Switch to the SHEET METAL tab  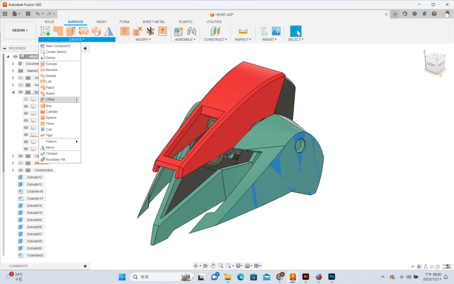tap(153, 22)
